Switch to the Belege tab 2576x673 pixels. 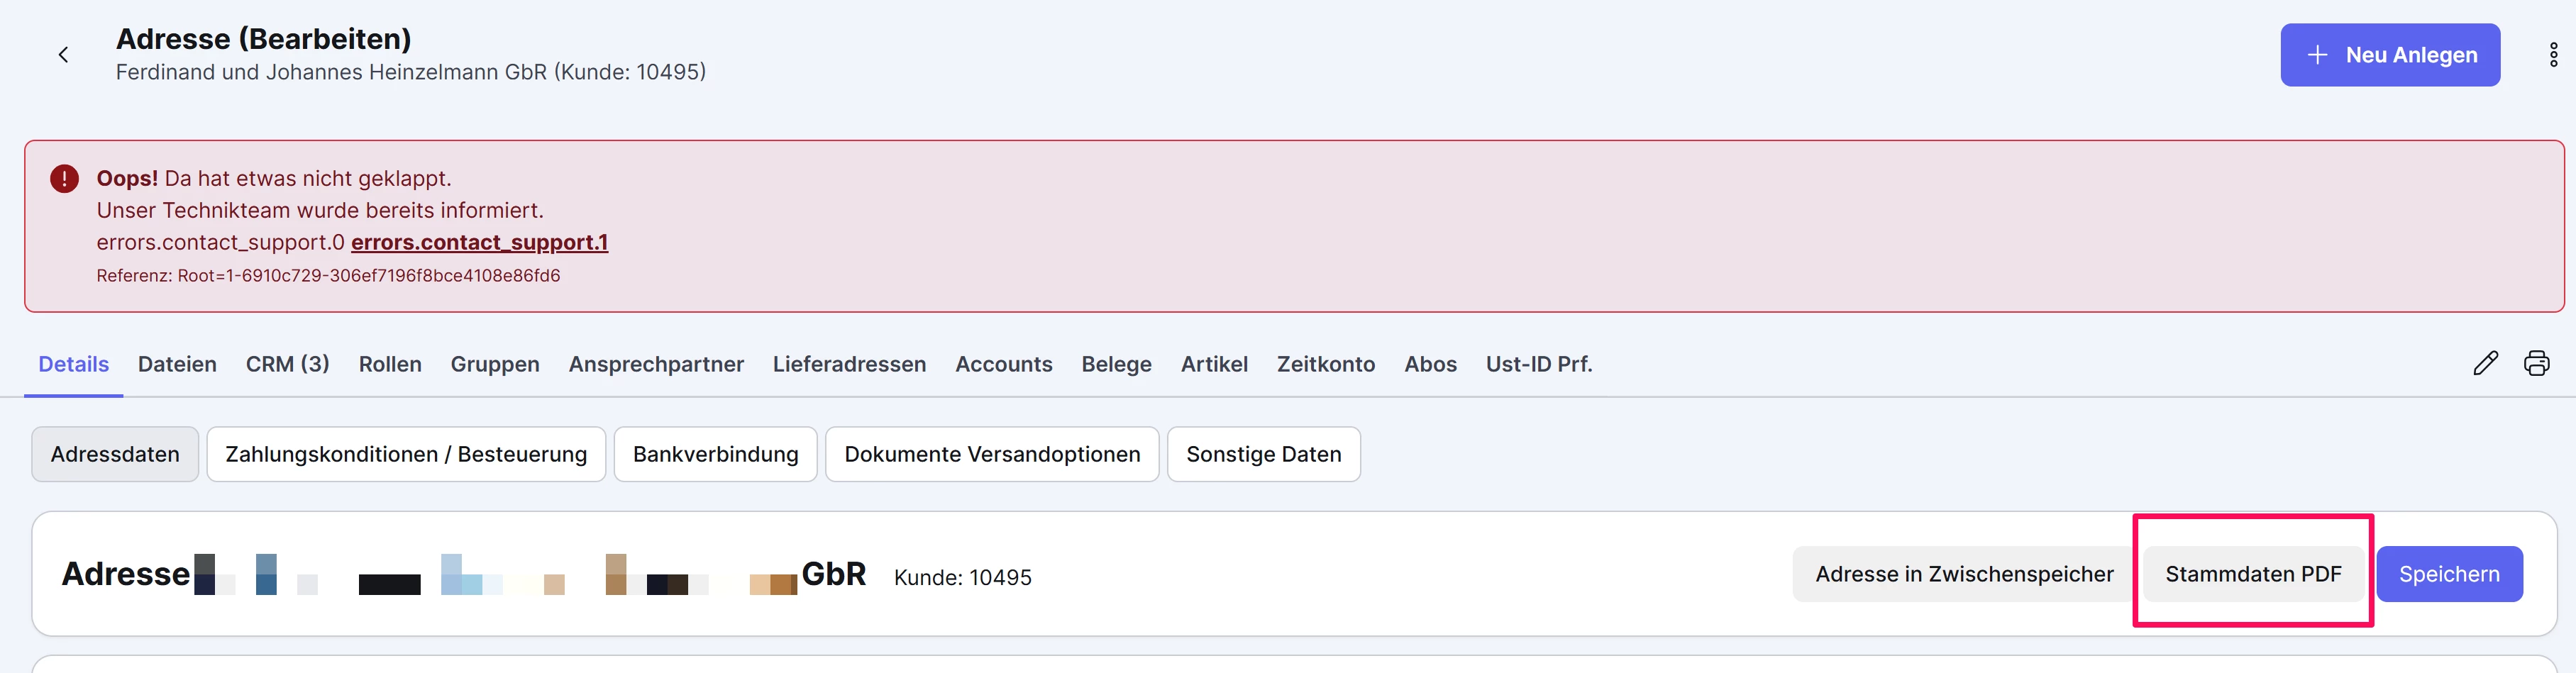1116,364
